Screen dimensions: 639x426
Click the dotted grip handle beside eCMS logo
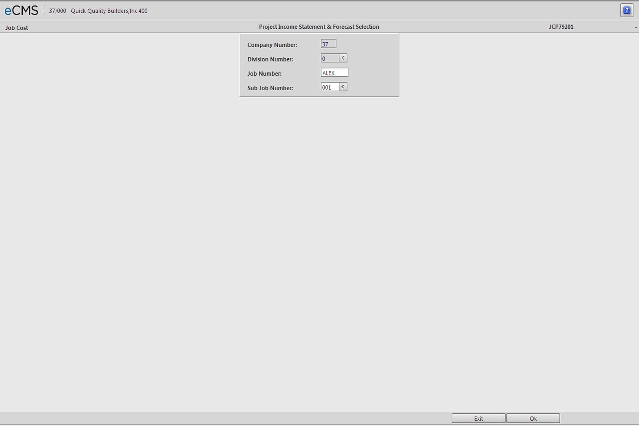pos(44,10)
